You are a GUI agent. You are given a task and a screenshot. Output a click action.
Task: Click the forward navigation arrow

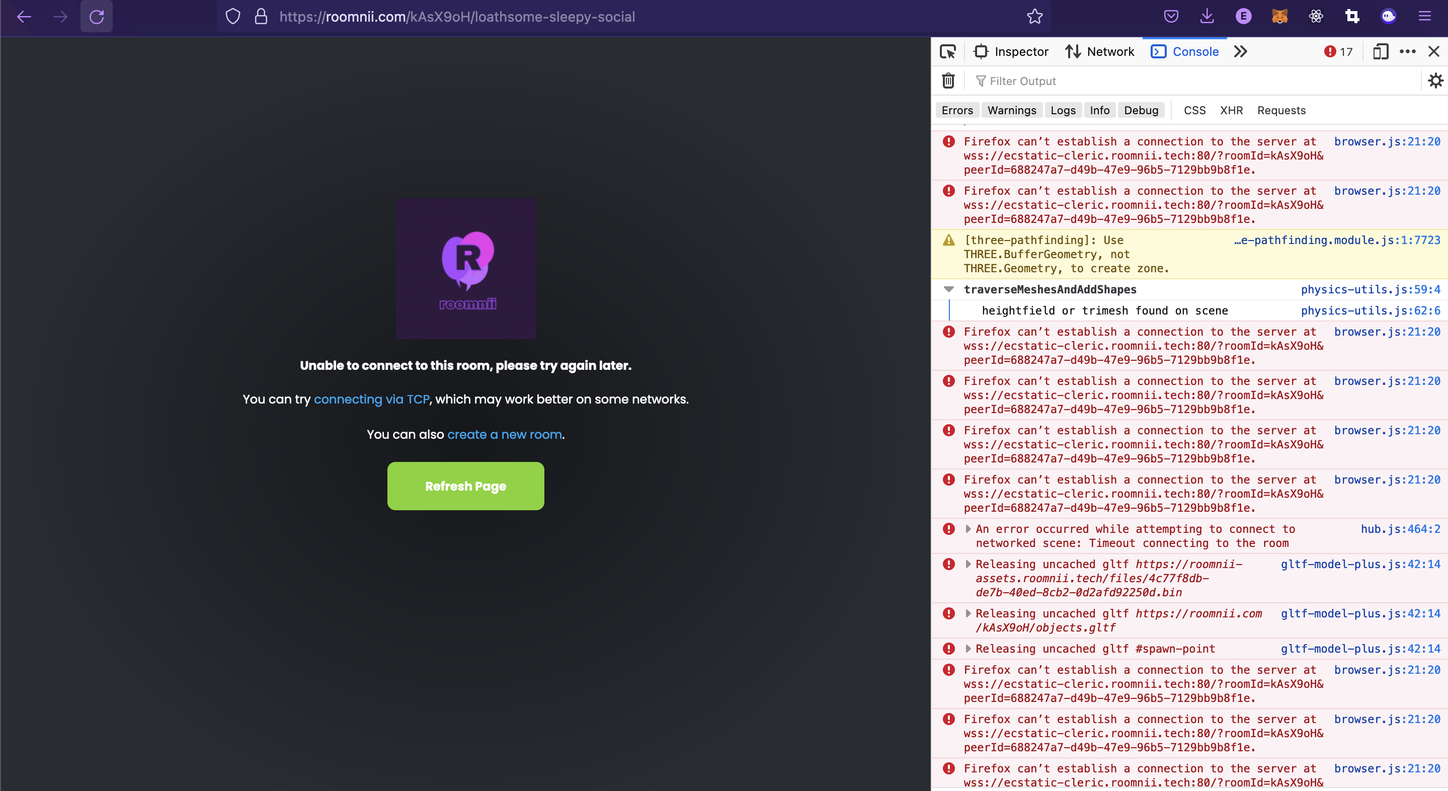coord(60,17)
